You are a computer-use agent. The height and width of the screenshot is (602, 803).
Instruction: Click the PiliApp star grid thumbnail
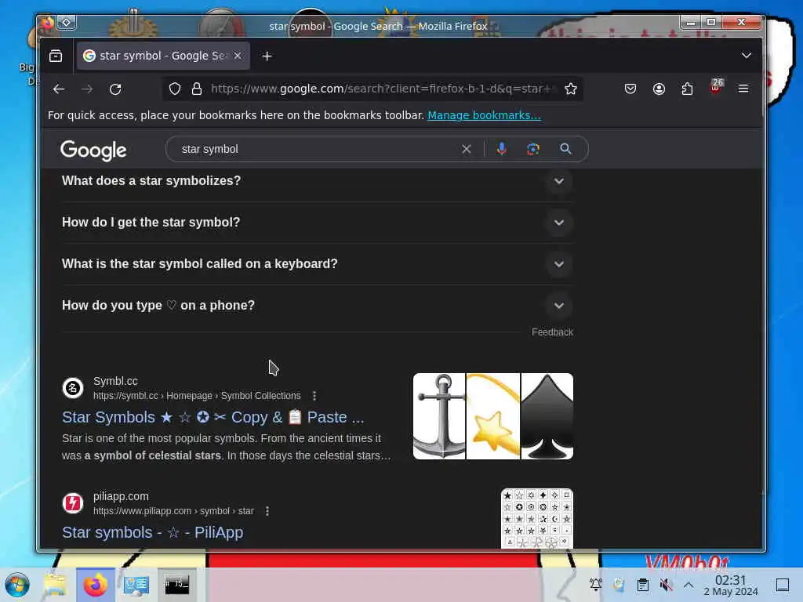point(537,519)
